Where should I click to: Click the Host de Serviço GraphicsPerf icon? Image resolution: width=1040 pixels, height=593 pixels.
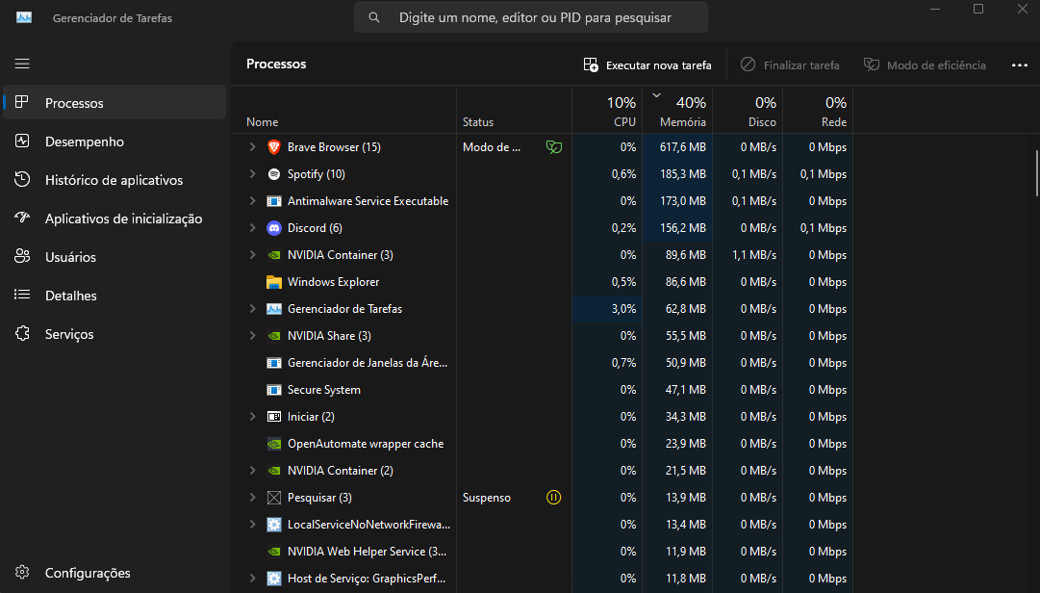tap(274, 579)
